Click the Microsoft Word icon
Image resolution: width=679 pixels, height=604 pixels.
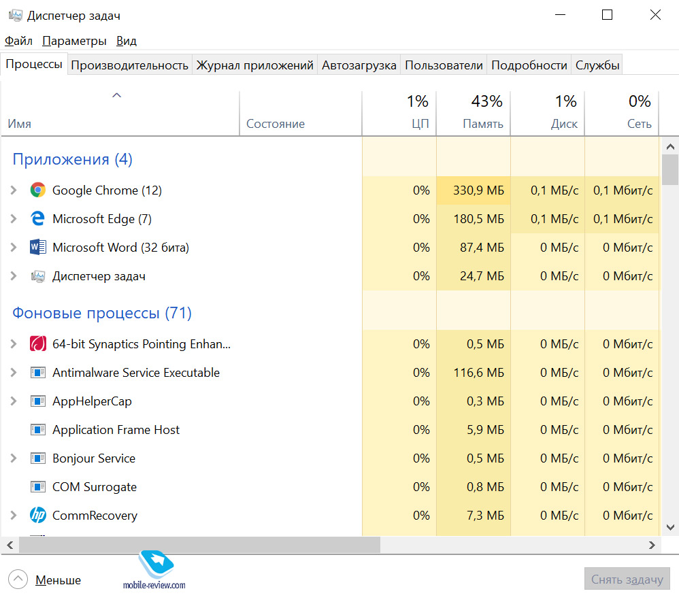click(x=37, y=247)
